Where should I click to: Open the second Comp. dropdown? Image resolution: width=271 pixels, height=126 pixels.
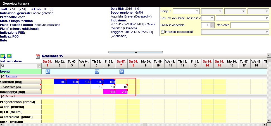tap(212, 11)
